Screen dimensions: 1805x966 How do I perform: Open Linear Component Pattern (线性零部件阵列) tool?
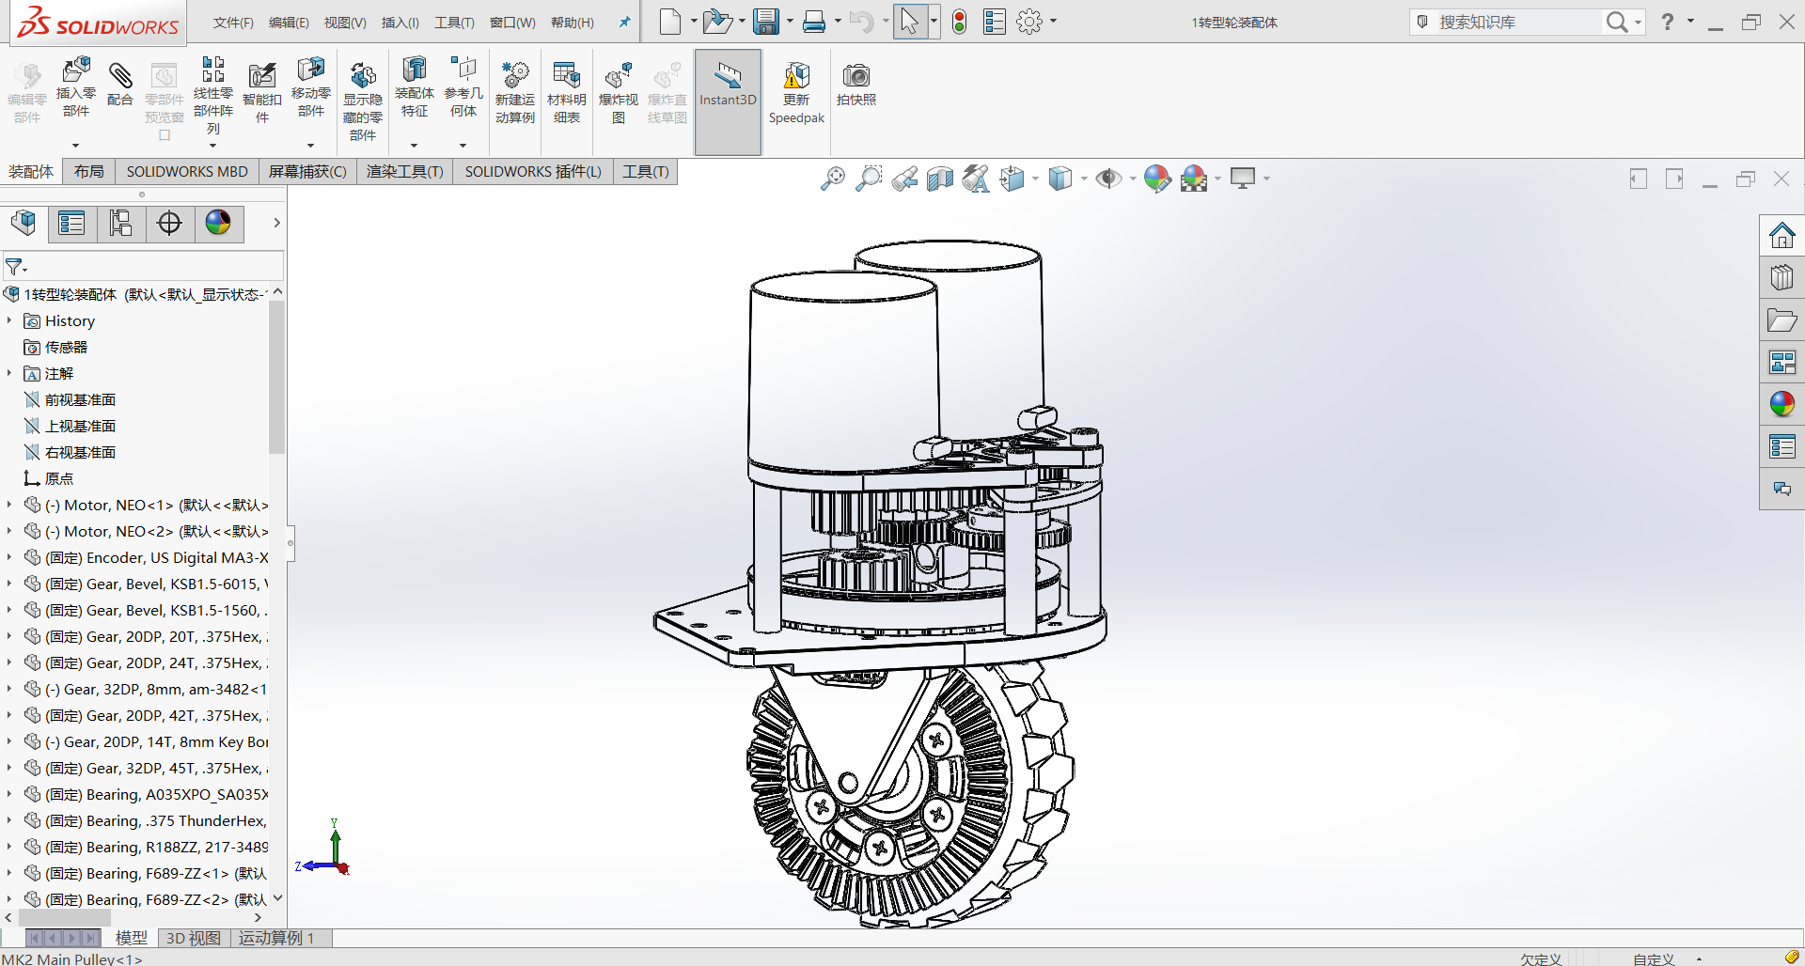213,69
